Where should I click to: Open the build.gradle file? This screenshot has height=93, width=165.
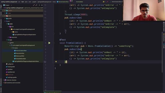pos(10,67)
